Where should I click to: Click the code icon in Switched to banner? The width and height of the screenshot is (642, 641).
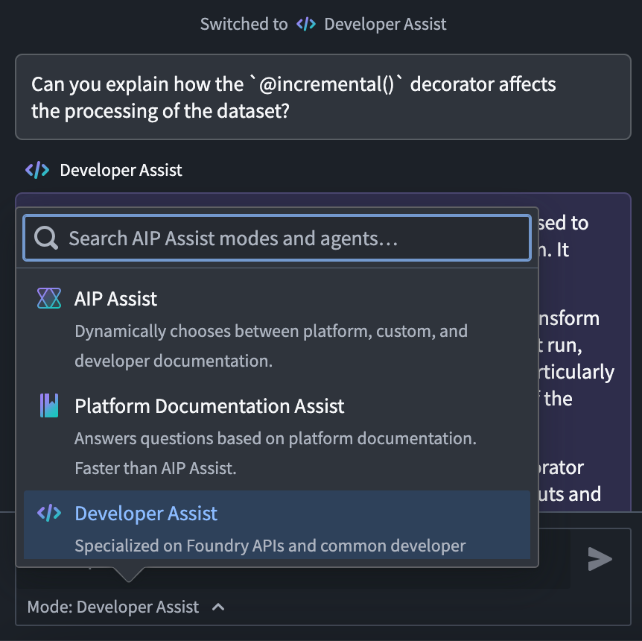pos(306,24)
